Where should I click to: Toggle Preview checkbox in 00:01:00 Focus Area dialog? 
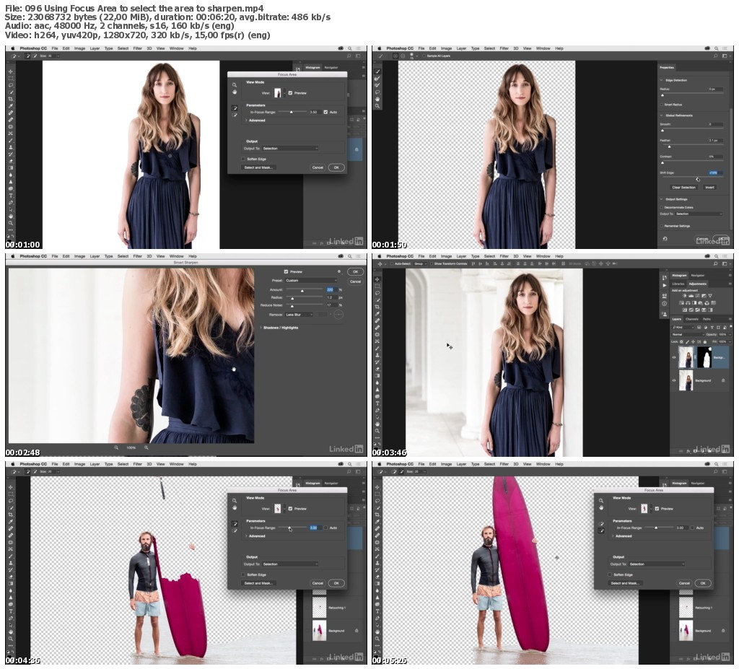tap(290, 93)
